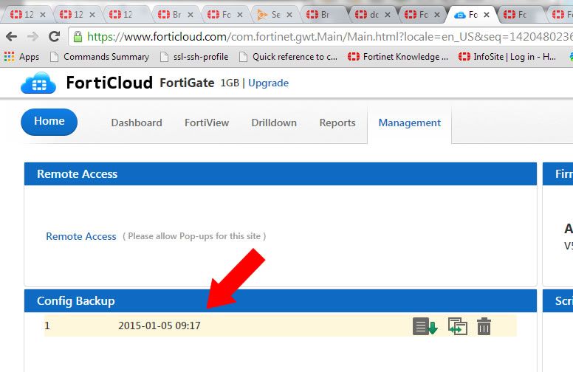Viewport: 573px width, 372px height.
Task: Open the ssl-ssh-profile bookmark
Action: (194, 57)
